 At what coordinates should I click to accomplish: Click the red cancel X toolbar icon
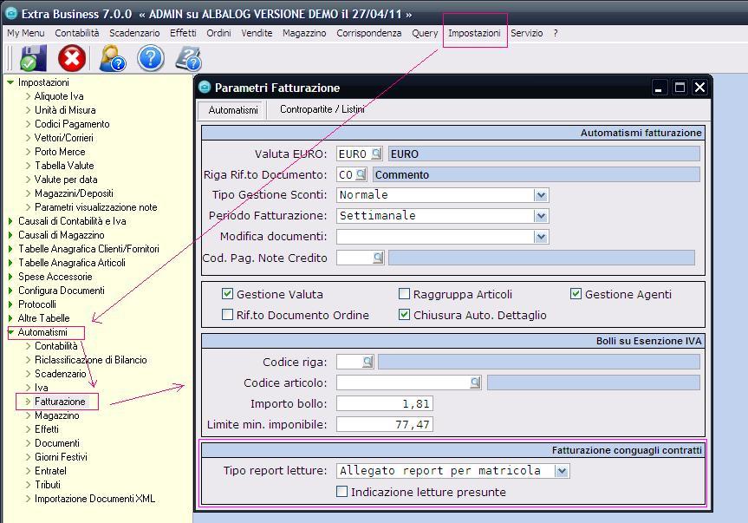[72, 58]
